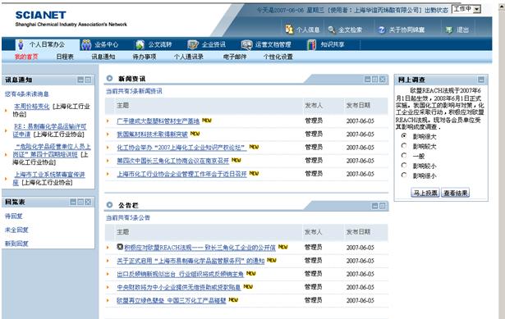Collapse the 网上调查 survey panel
Image resolution: width=505 pixels, height=319 pixels.
(481, 80)
